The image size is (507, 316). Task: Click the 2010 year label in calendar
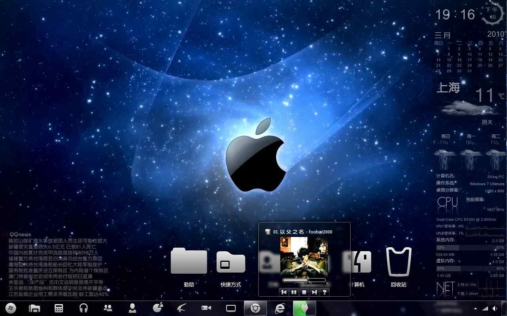[496, 34]
